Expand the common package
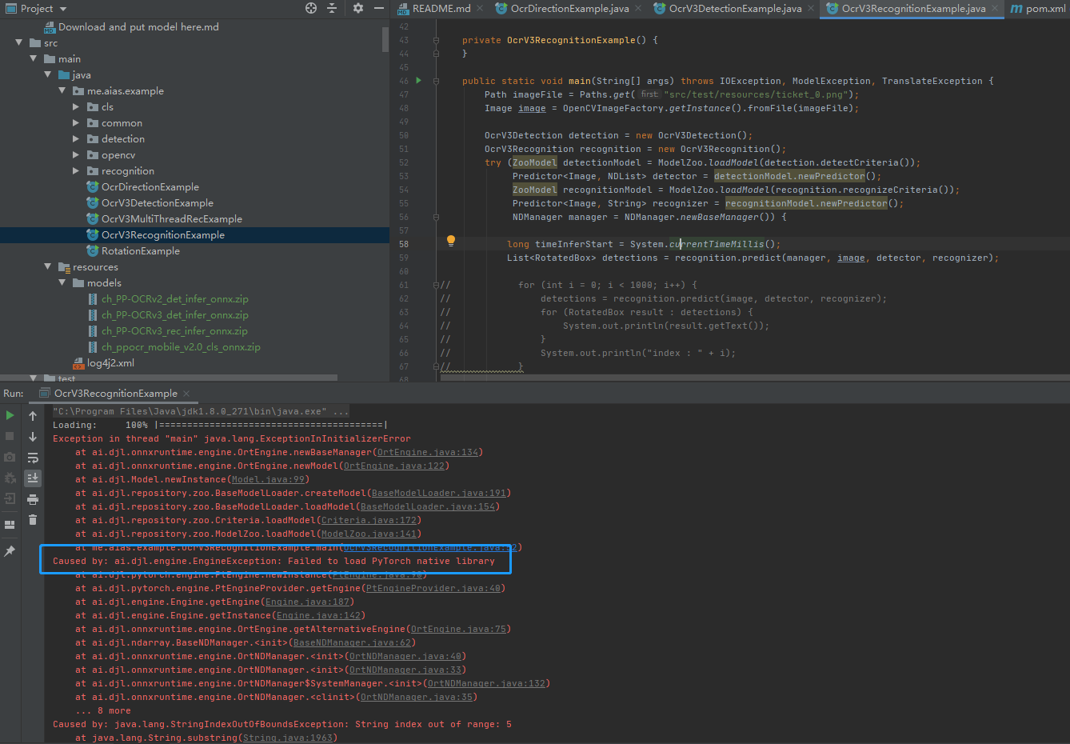1070x744 pixels. 76,122
